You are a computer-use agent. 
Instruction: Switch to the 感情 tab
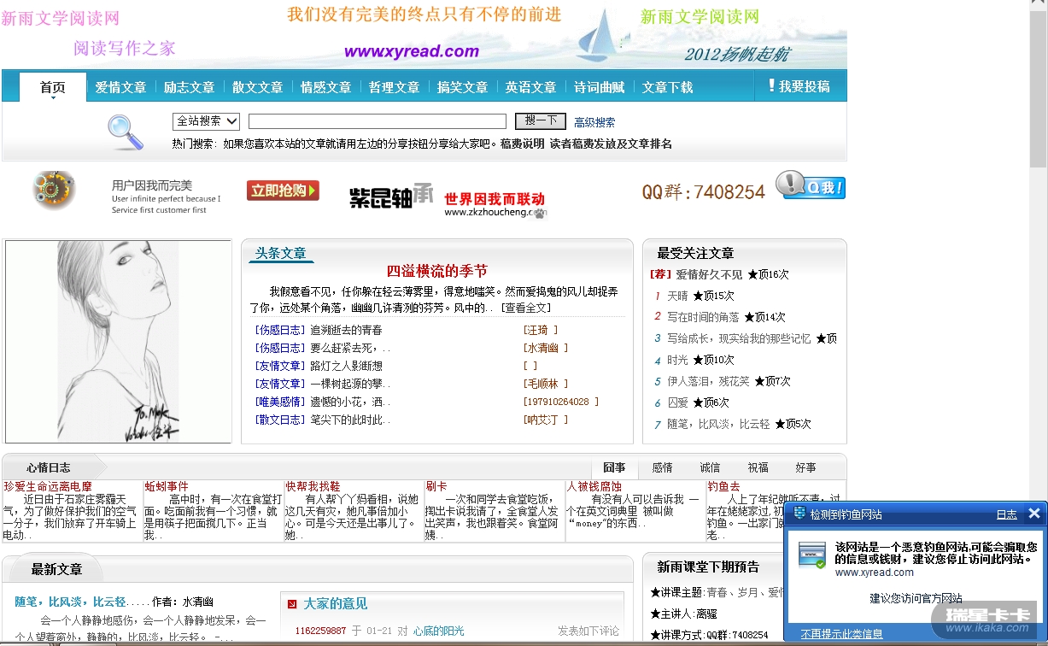pos(662,467)
